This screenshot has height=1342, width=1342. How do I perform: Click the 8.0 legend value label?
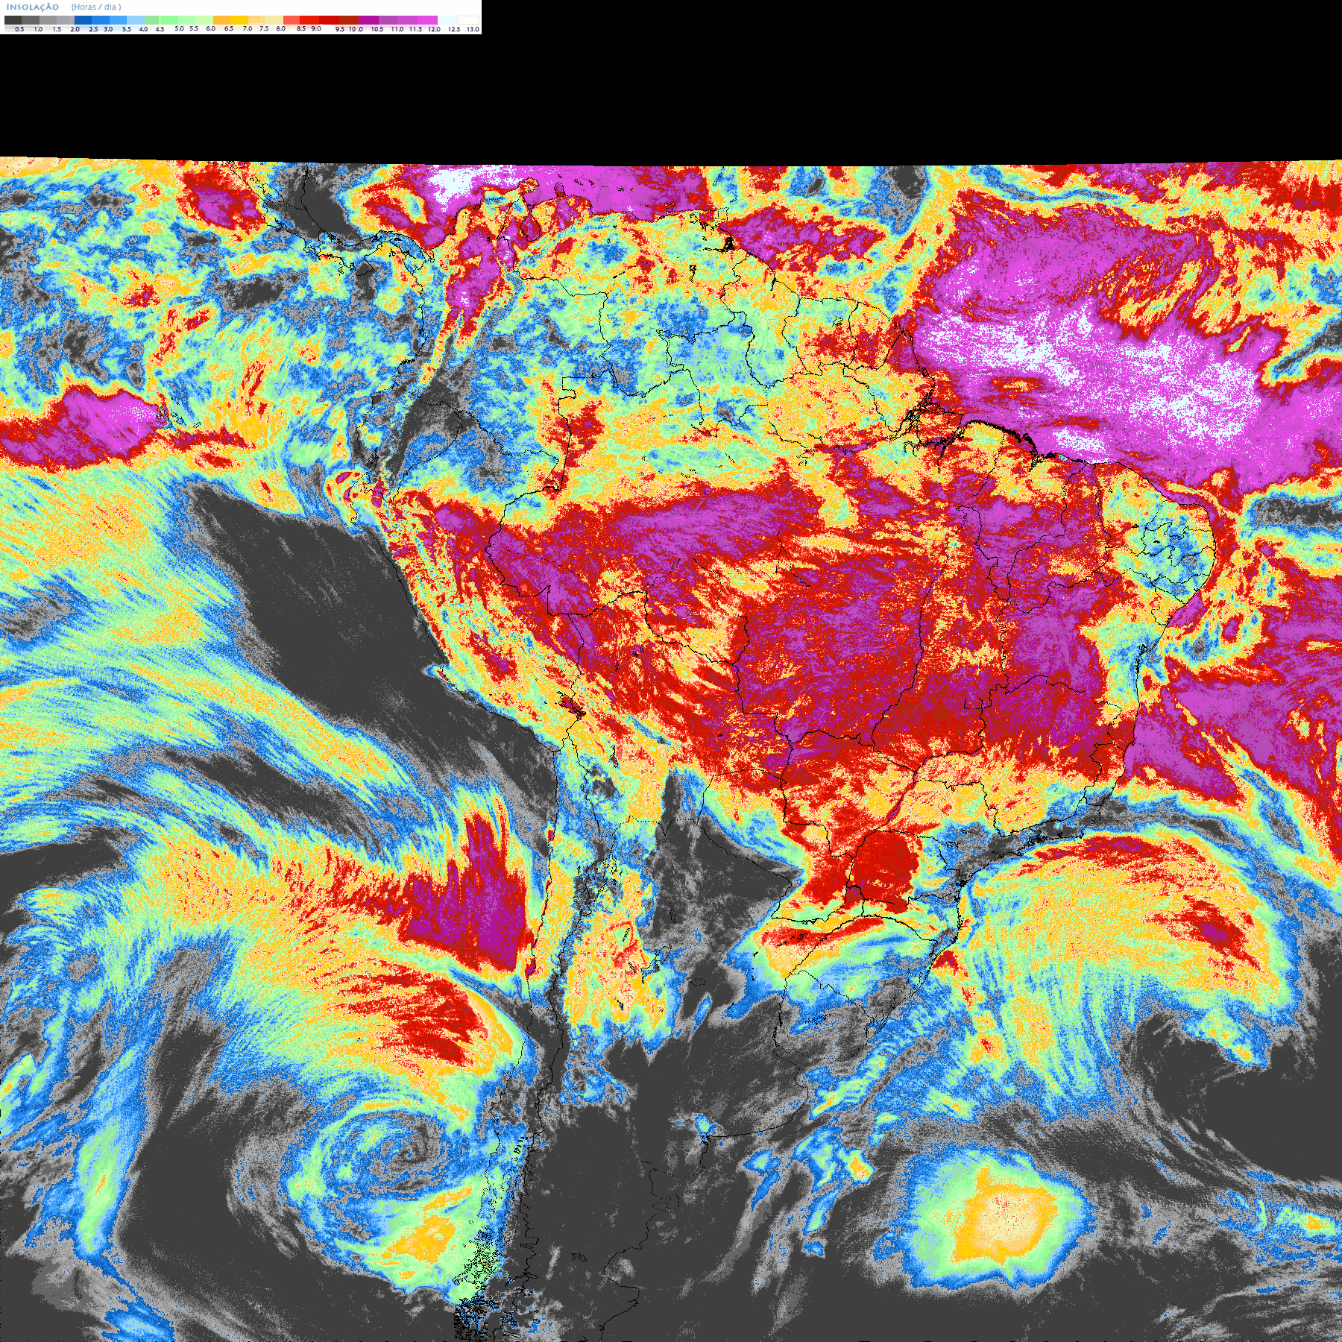(281, 29)
